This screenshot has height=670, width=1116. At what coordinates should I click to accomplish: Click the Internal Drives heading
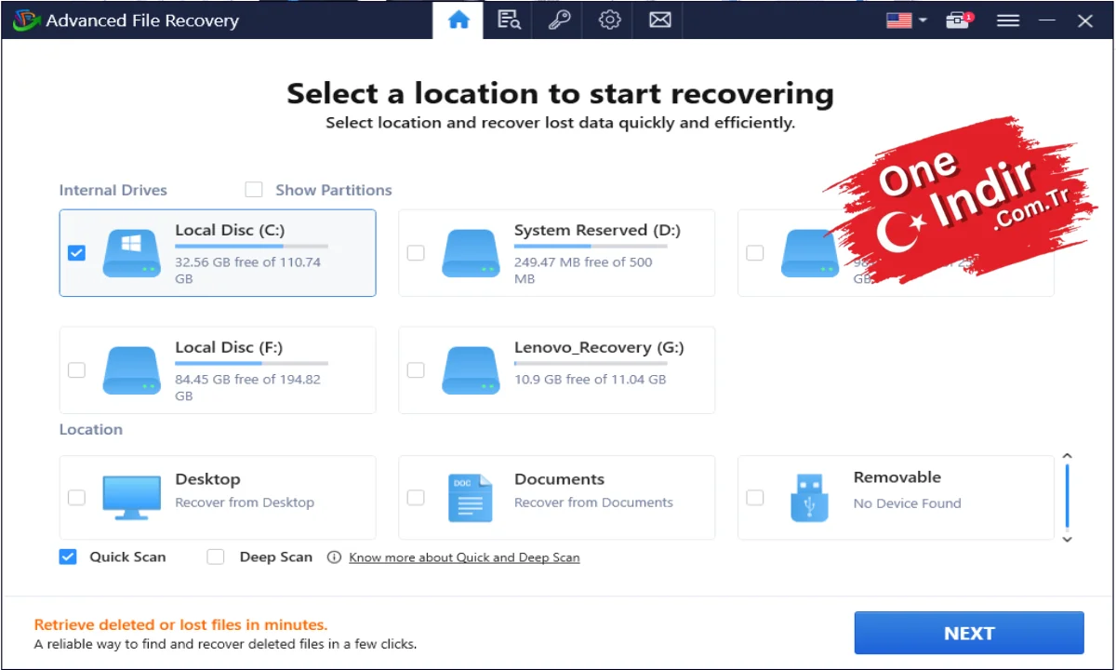point(113,190)
